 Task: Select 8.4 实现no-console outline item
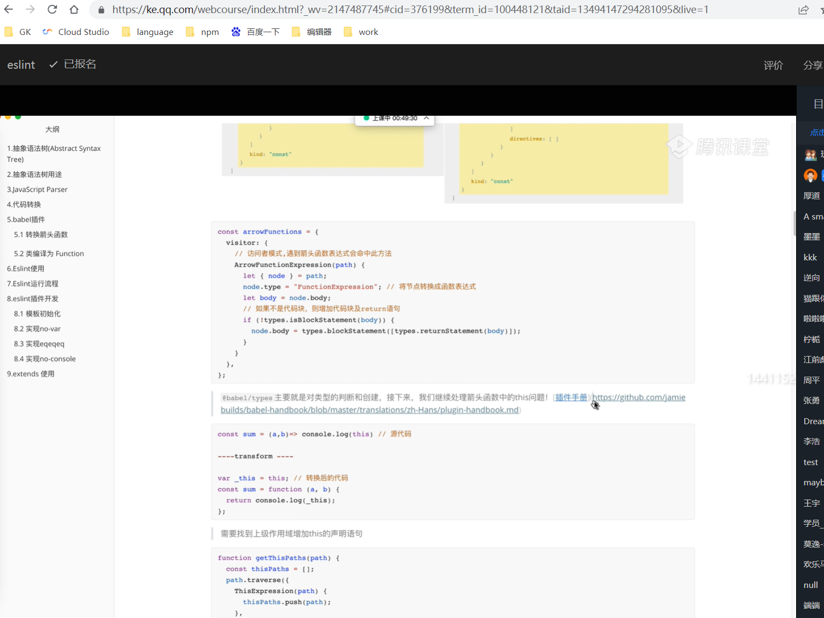coord(45,359)
